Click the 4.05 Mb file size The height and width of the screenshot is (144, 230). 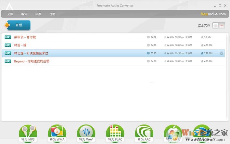click(x=207, y=45)
